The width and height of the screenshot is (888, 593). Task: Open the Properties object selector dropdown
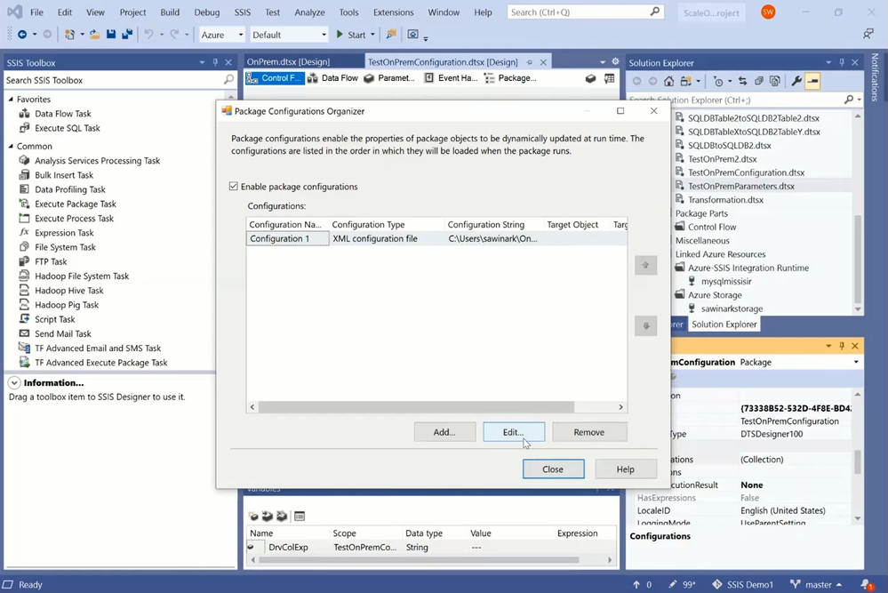[x=856, y=362]
